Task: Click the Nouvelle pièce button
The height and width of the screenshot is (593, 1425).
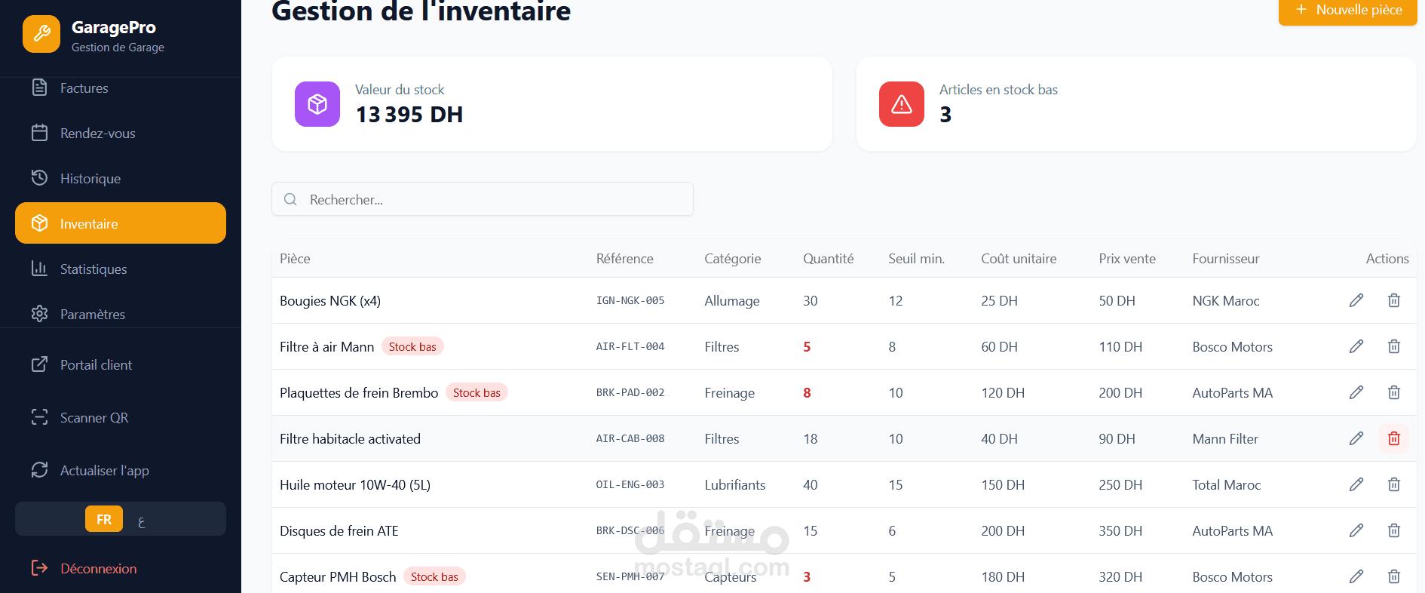Action: (x=1348, y=11)
